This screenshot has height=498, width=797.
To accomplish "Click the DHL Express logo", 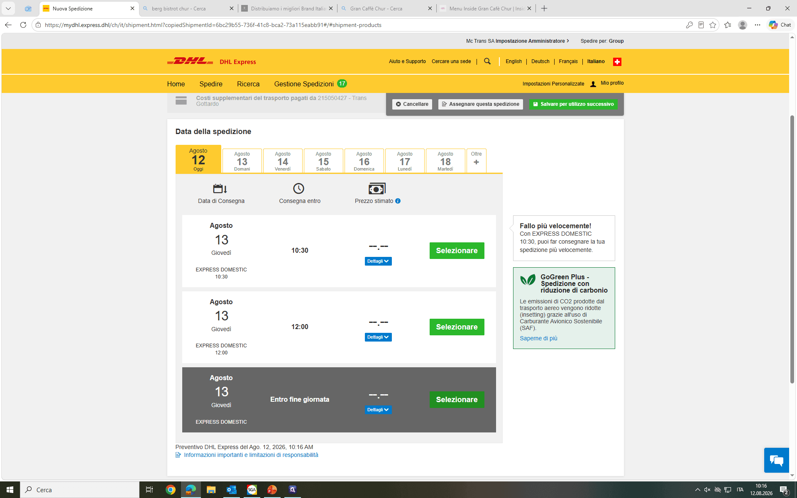I will point(211,61).
